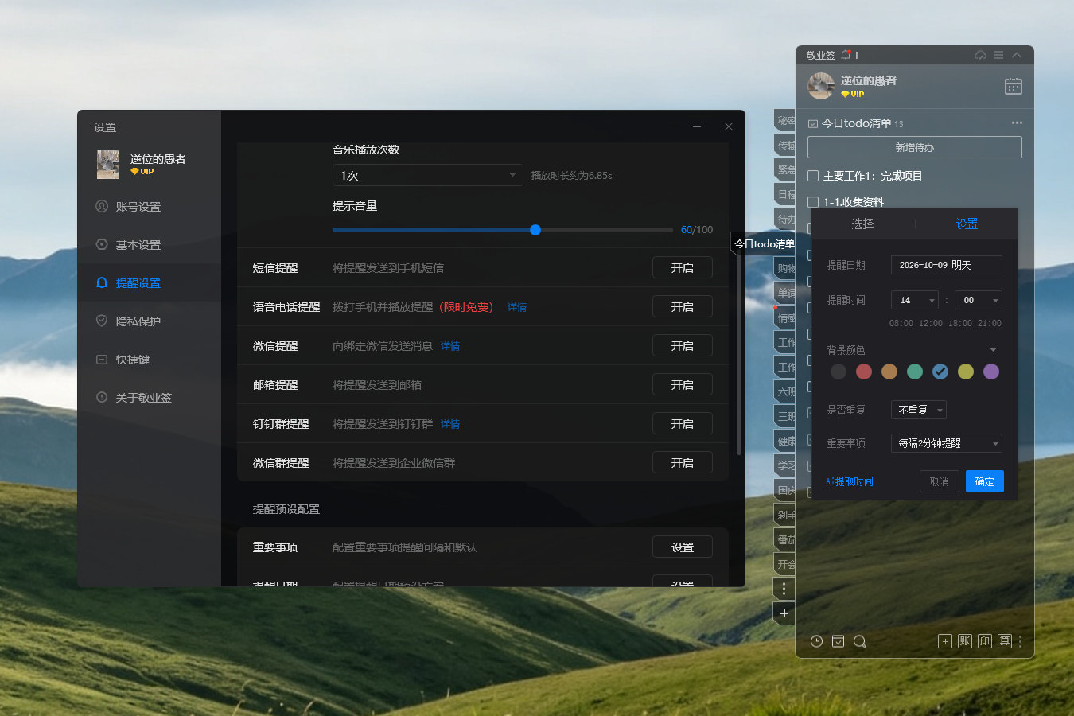This screenshot has width=1074, height=716.
Task: Collapse the note window with the up chevron
Action: [1017, 55]
